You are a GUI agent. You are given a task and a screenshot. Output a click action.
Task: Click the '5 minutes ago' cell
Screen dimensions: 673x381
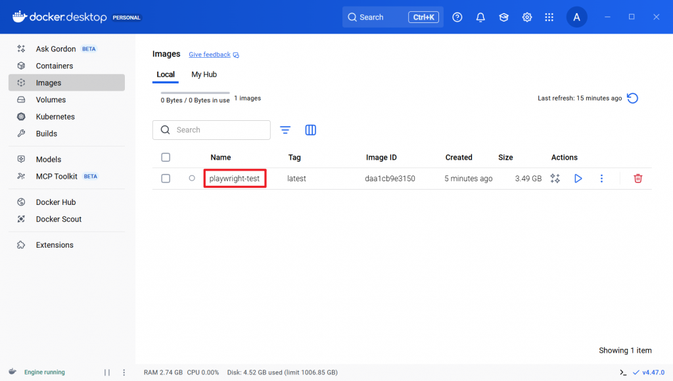[468, 179]
